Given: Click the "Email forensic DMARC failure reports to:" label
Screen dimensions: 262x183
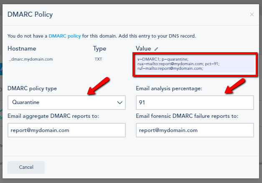Looking at the screenshot, I should click(187, 116).
